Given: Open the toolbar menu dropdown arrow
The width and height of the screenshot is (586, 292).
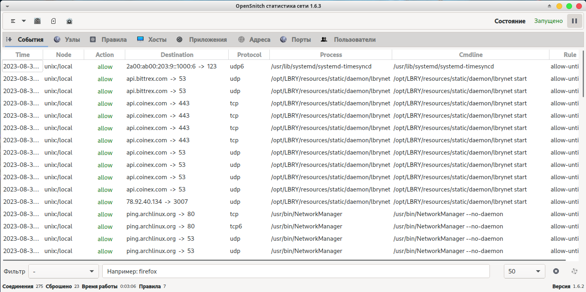Looking at the screenshot, I should [x=24, y=21].
